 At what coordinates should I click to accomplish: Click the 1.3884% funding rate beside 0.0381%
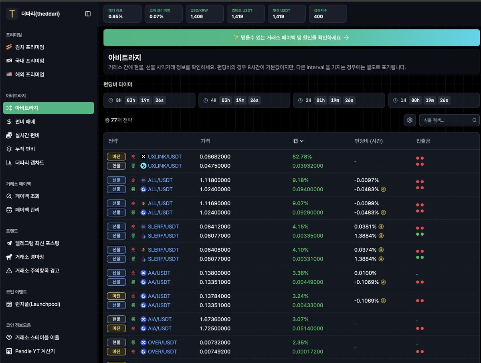pos(366,236)
